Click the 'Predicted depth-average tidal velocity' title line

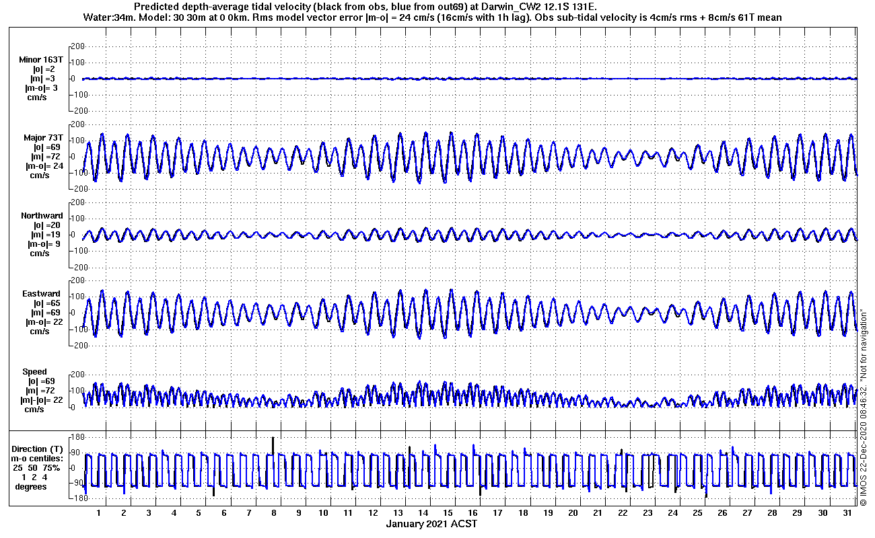[365, 7]
